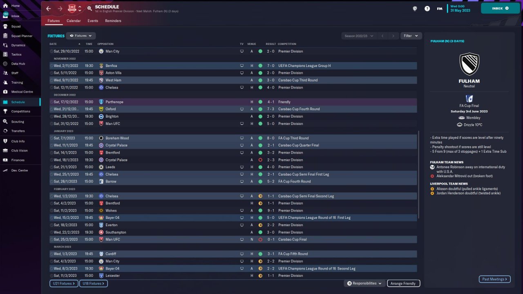Open Club Vision from the sidebar
Image resolution: width=523 pixels, height=294 pixels.
click(x=20, y=151)
